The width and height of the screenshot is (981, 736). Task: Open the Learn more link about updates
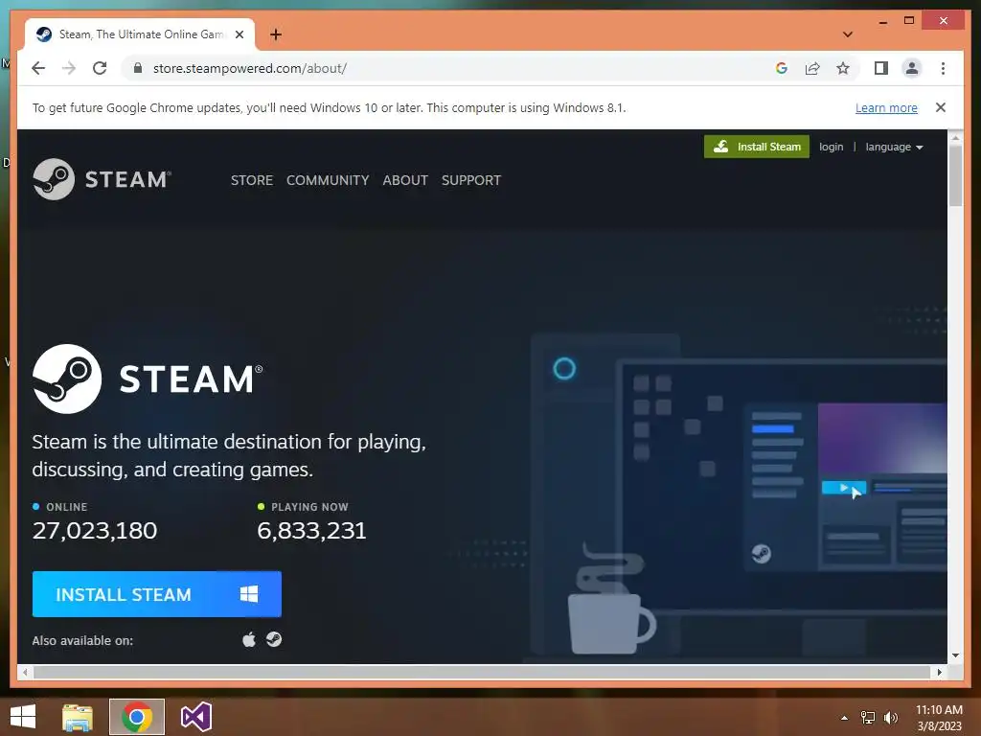(x=886, y=107)
